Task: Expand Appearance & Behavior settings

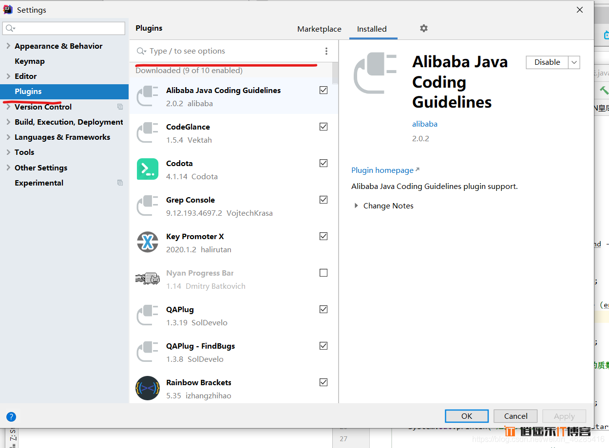Action: point(8,46)
